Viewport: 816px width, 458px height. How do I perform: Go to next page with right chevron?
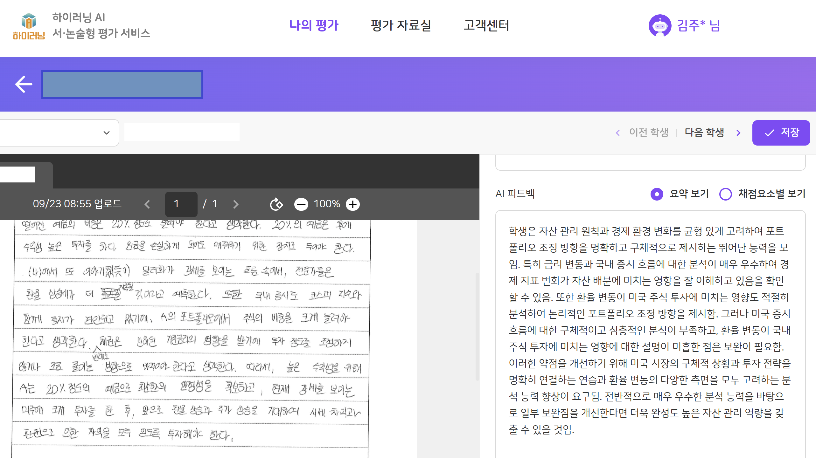235,204
